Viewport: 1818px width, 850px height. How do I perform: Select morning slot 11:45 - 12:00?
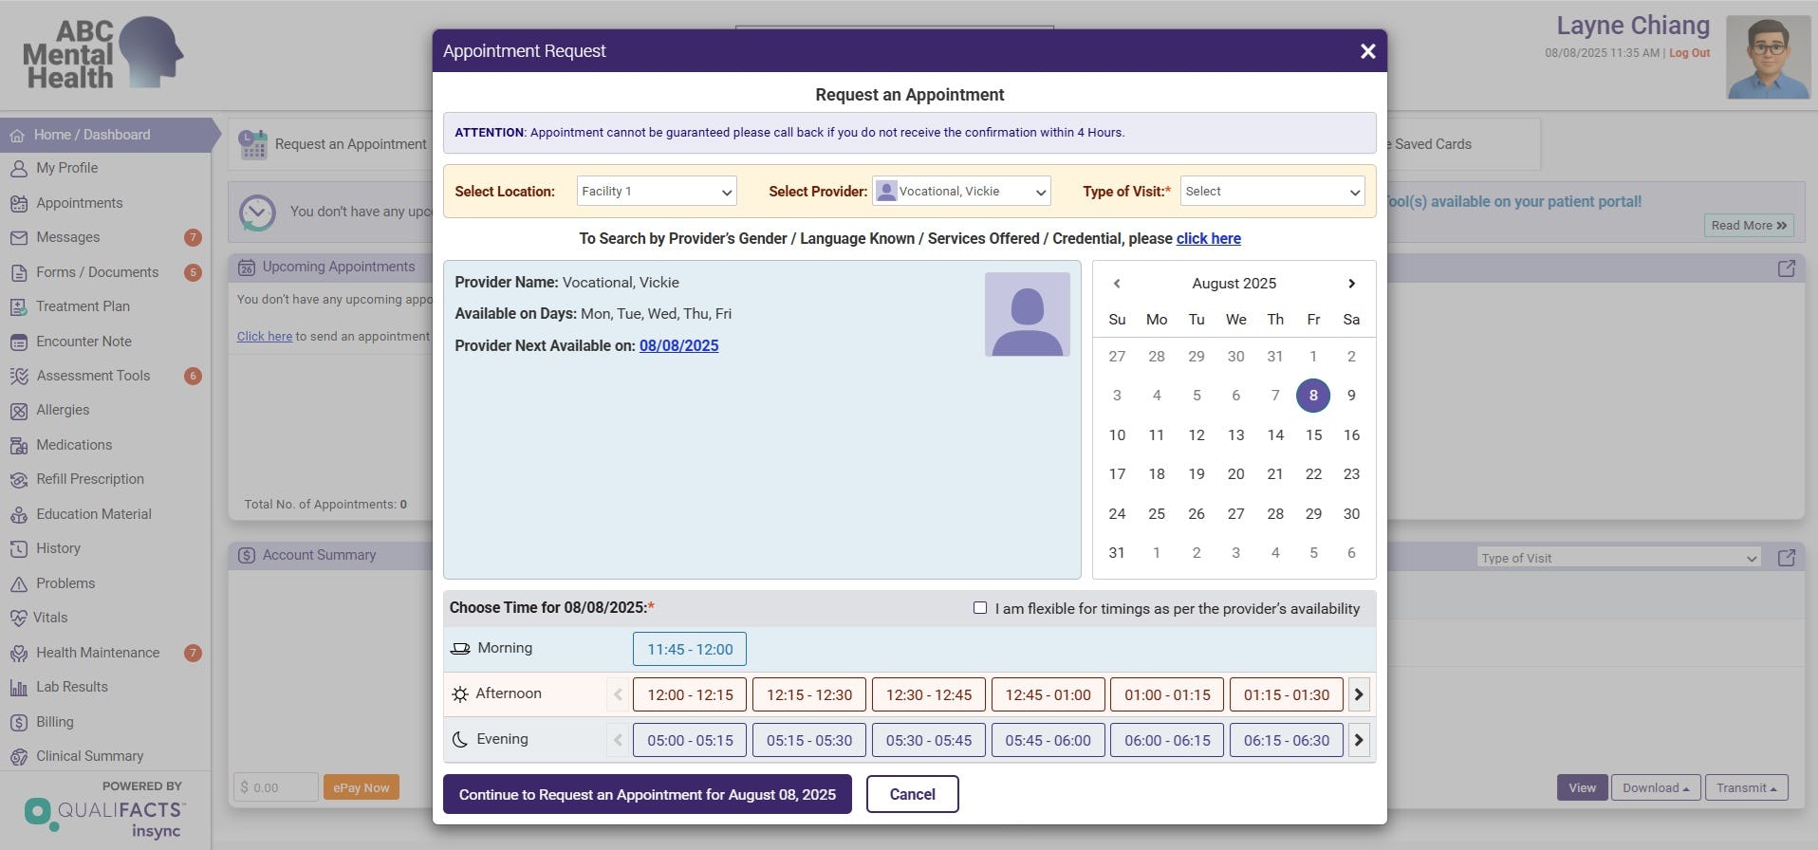(690, 649)
